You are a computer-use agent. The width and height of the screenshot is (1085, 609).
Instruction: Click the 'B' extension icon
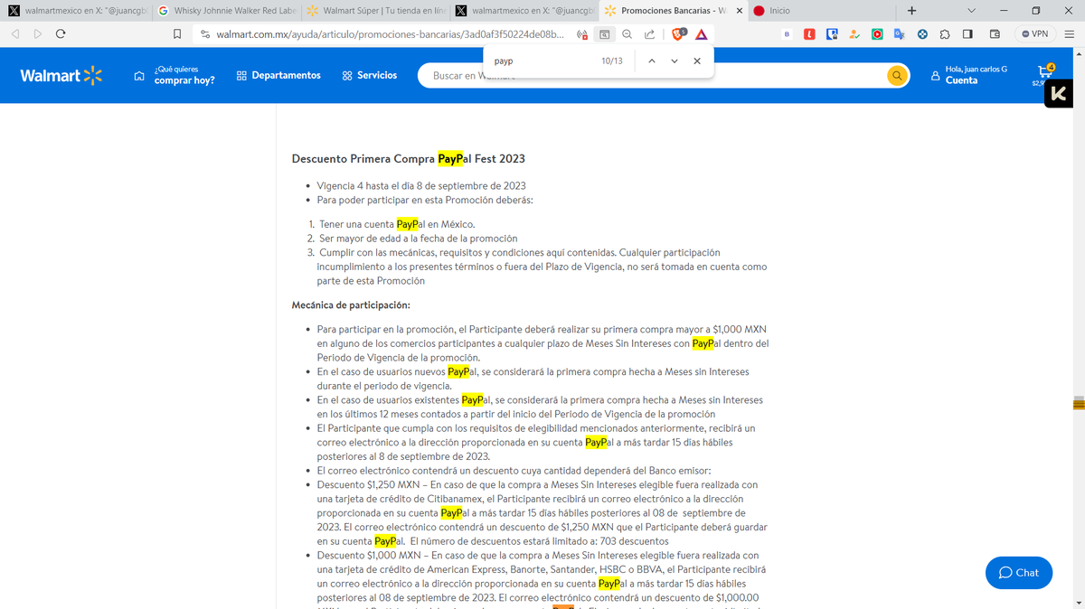pos(787,34)
